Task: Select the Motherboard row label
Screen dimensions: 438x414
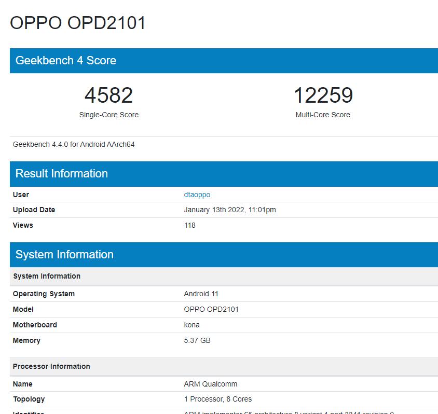Action: pyautogui.click(x=35, y=325)
